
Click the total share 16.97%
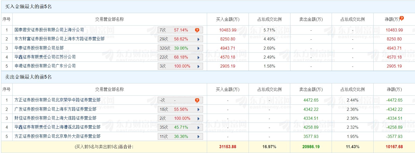(269, 147)
